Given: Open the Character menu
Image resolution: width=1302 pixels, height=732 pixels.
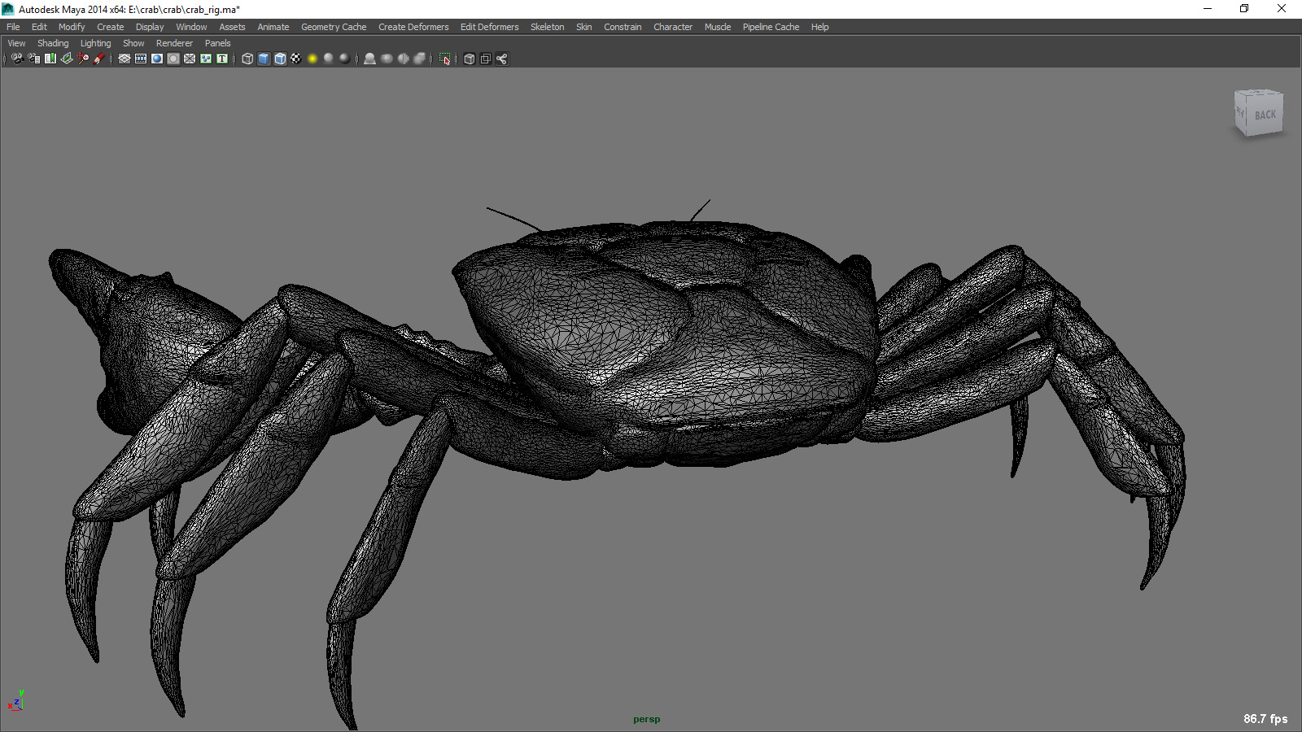Looking at the screenshot, I should click(673, 27).
